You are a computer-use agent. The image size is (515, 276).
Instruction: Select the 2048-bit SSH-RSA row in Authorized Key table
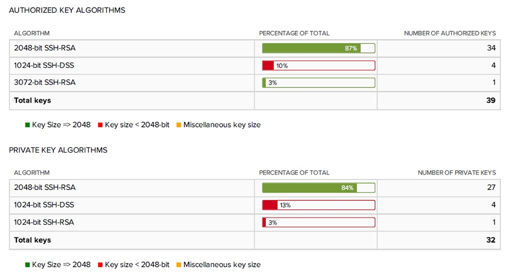click(255, 48)
